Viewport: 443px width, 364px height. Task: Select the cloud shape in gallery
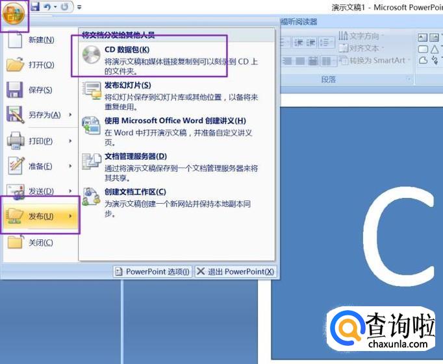coord(423,60)
